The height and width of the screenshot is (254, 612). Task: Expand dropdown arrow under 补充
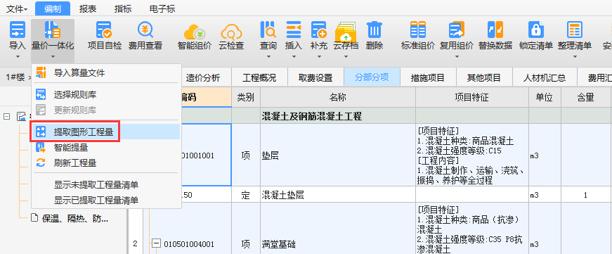tap(319, 57)
